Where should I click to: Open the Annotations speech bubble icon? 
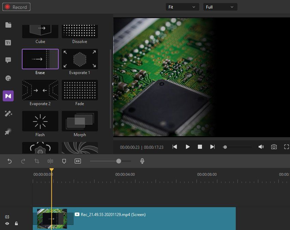tap(8, 60)
